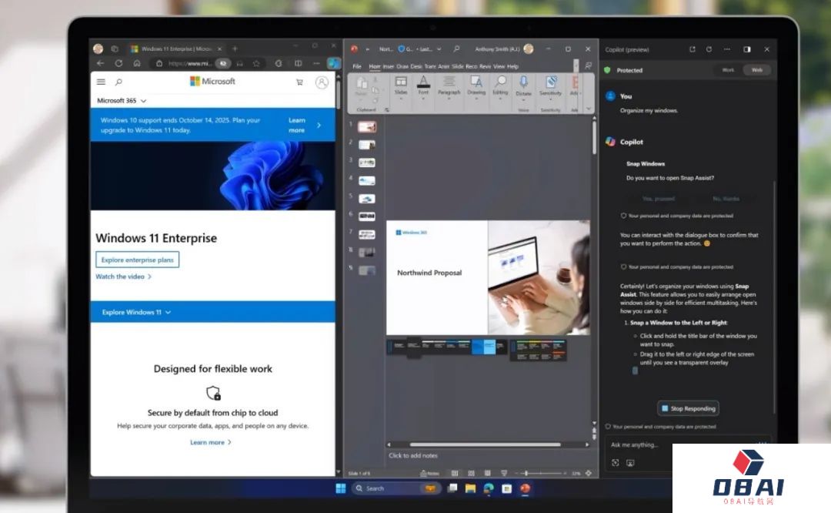
Task: Open Edge split screen icon
Action: point(299,64)
